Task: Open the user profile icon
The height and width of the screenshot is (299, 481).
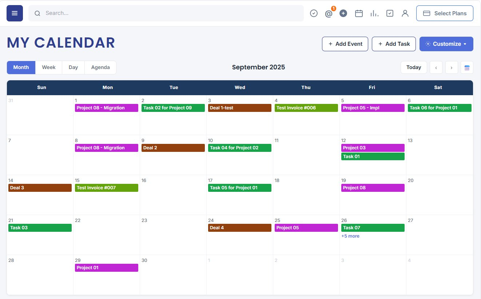Action: point(405,13)
